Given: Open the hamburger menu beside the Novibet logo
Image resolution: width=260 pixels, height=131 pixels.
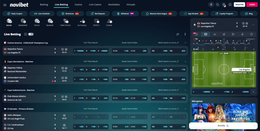Looking at the screenshot, I should coord(5,5).
